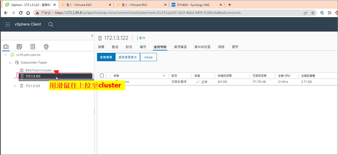Click the share page icon in address bar
This screenshot has height=155, width=338.
click(x=305, y=13)
